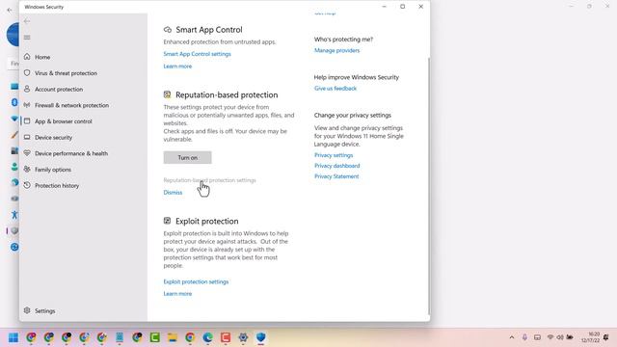Click the Settings gear icon in the sidebar
The height and width of the screenshot is (347, 617).
(27, 310)
